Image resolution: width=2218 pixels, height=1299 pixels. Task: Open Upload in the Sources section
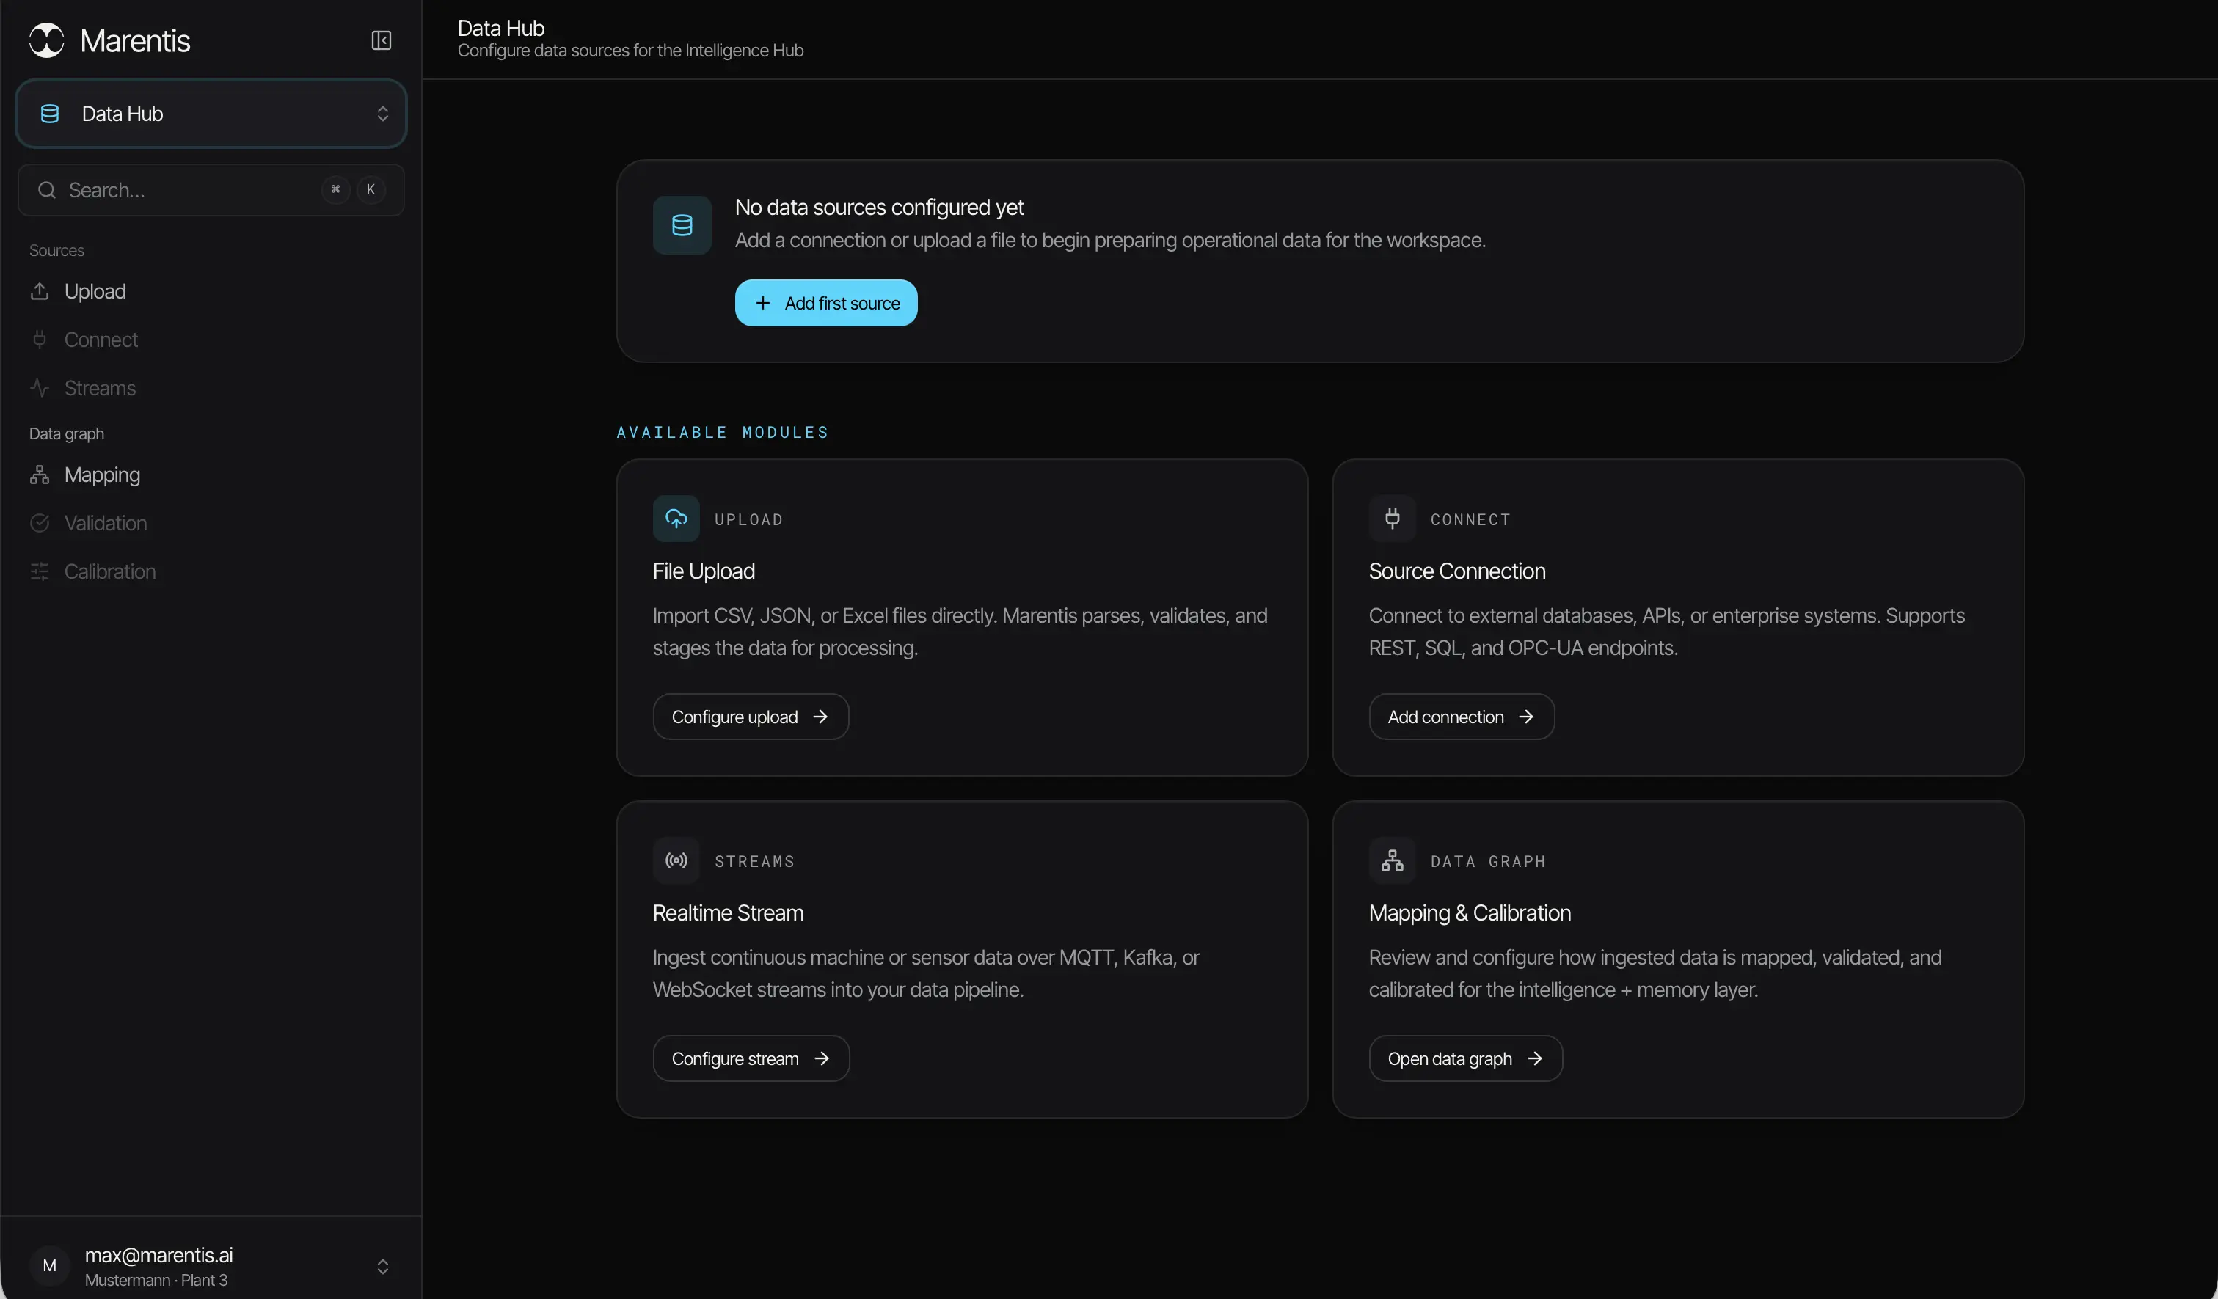point(211,291)
